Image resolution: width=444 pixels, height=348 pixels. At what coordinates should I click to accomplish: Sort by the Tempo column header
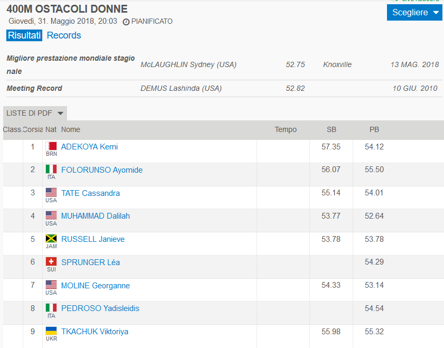click(286, 129)
